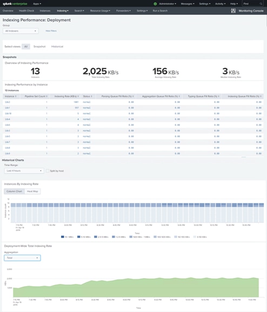The height and width of the screenshot is (312, 267).
Task: Click the 5-10 MB/s legend swatch
Action: (79, 237)
